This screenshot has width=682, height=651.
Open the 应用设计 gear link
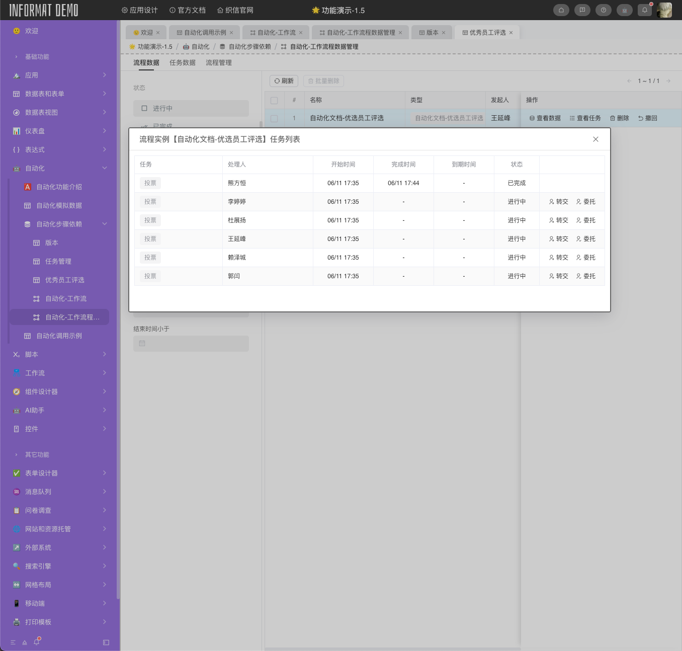pos(140,10)
